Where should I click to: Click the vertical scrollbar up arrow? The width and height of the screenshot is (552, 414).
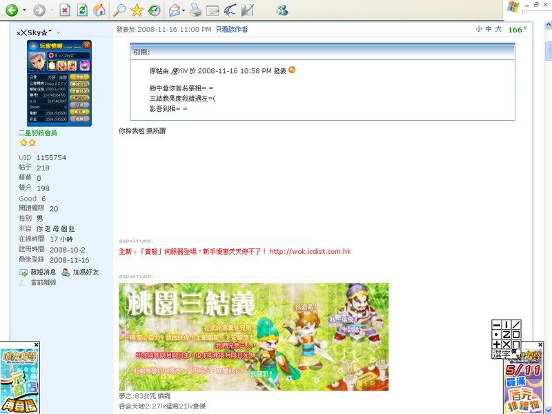click(x=548, y=25)
